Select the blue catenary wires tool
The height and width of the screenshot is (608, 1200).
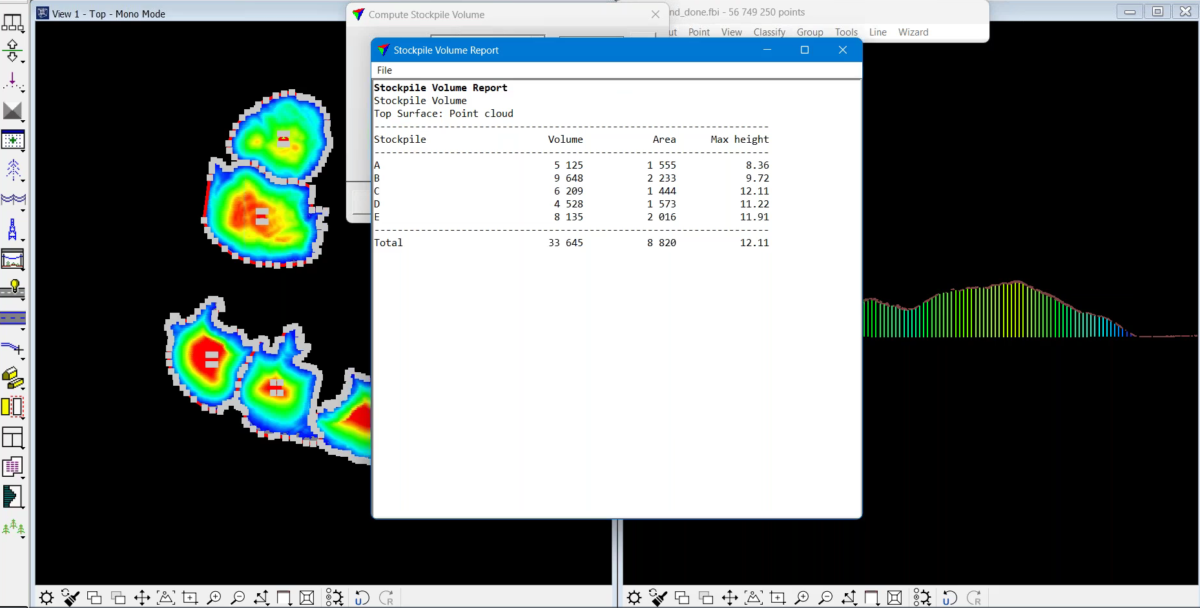13,200
